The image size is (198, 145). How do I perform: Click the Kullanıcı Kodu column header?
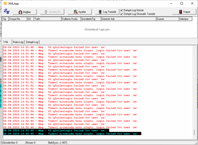71,19
